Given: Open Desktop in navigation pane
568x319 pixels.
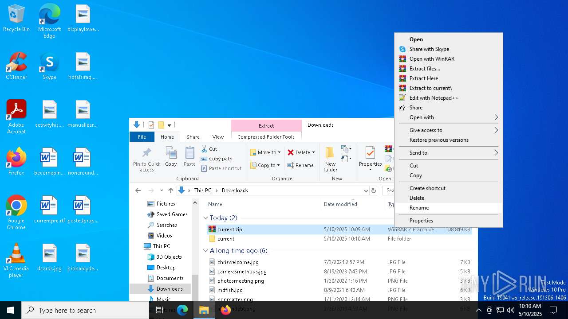Looking at the screenshot, I should coord(166,268).
